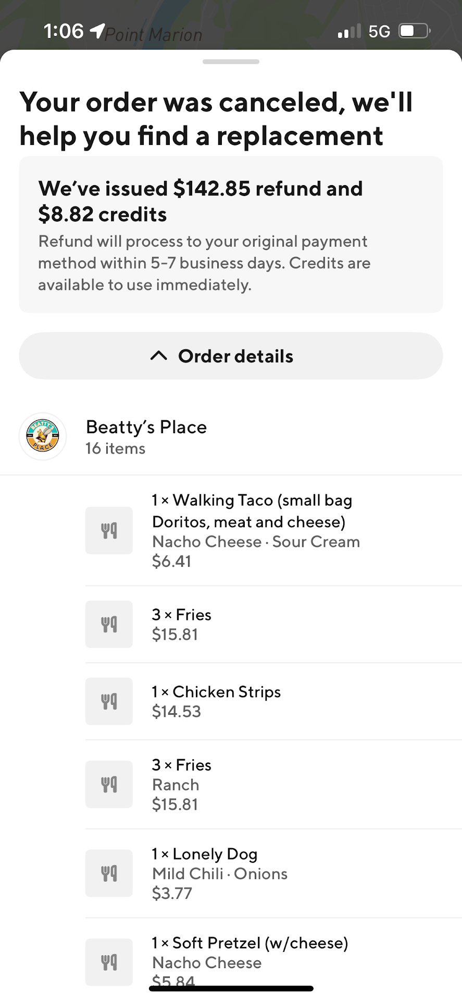Tap the utensils icon beside Fries with Ranch
This screenshot has width=462, height=1001.
(109, 784)
